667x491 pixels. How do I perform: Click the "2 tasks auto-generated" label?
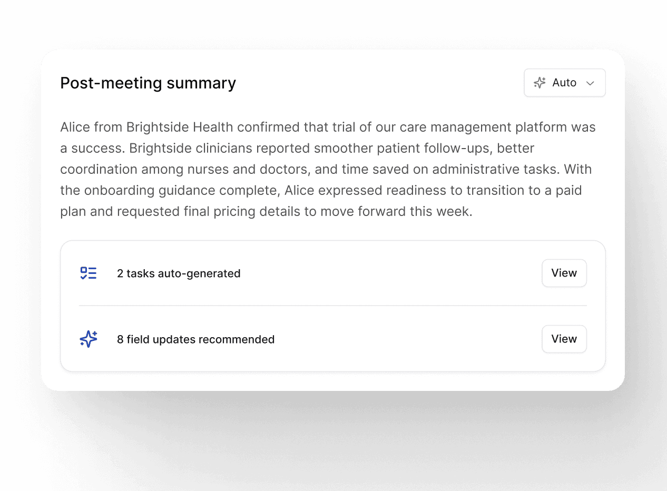[x=179, y=273]
